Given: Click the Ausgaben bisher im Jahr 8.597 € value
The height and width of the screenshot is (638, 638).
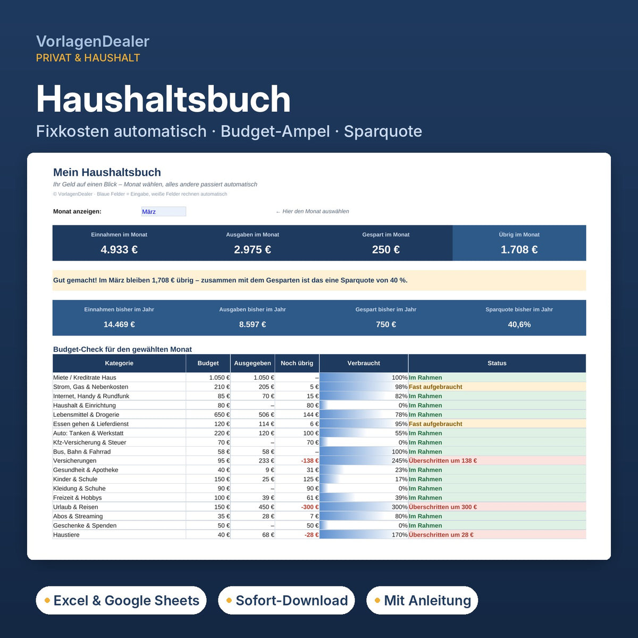Looking at the screenshot, I should coord(253,324).
